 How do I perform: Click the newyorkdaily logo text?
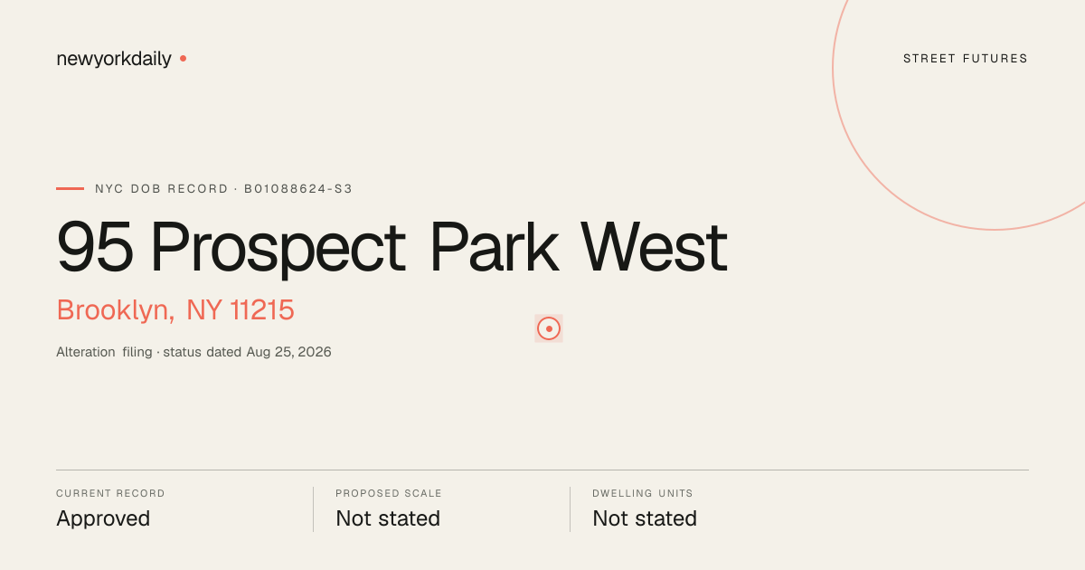[x=114, y=59]
